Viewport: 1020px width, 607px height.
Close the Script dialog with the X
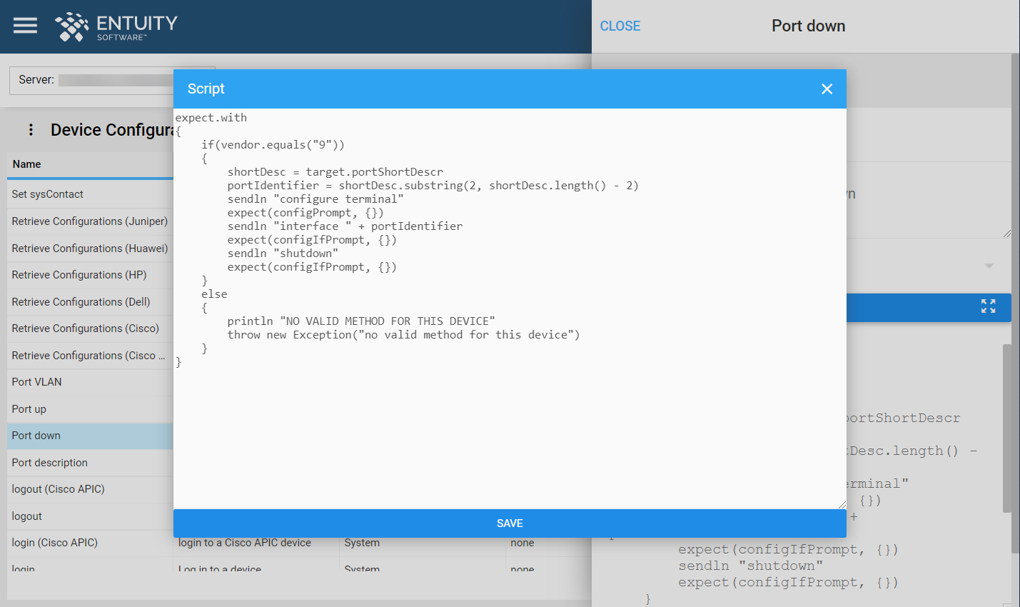coord(827,89)
